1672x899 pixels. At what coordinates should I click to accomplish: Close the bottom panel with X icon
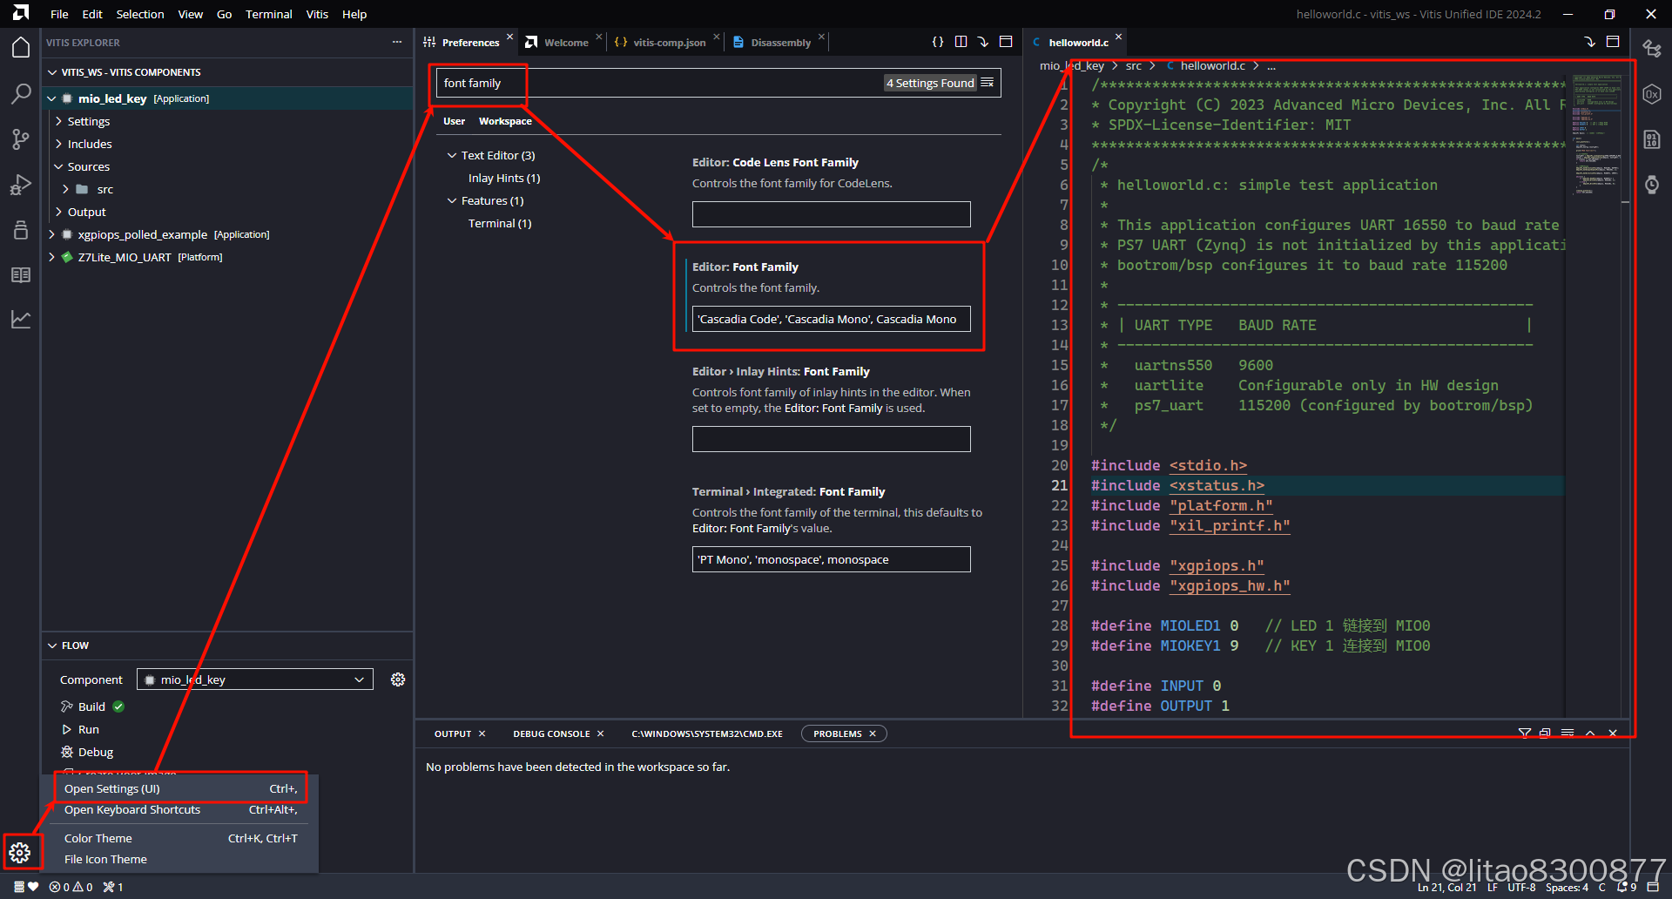pyautogui.click(x=1613, y=733)
